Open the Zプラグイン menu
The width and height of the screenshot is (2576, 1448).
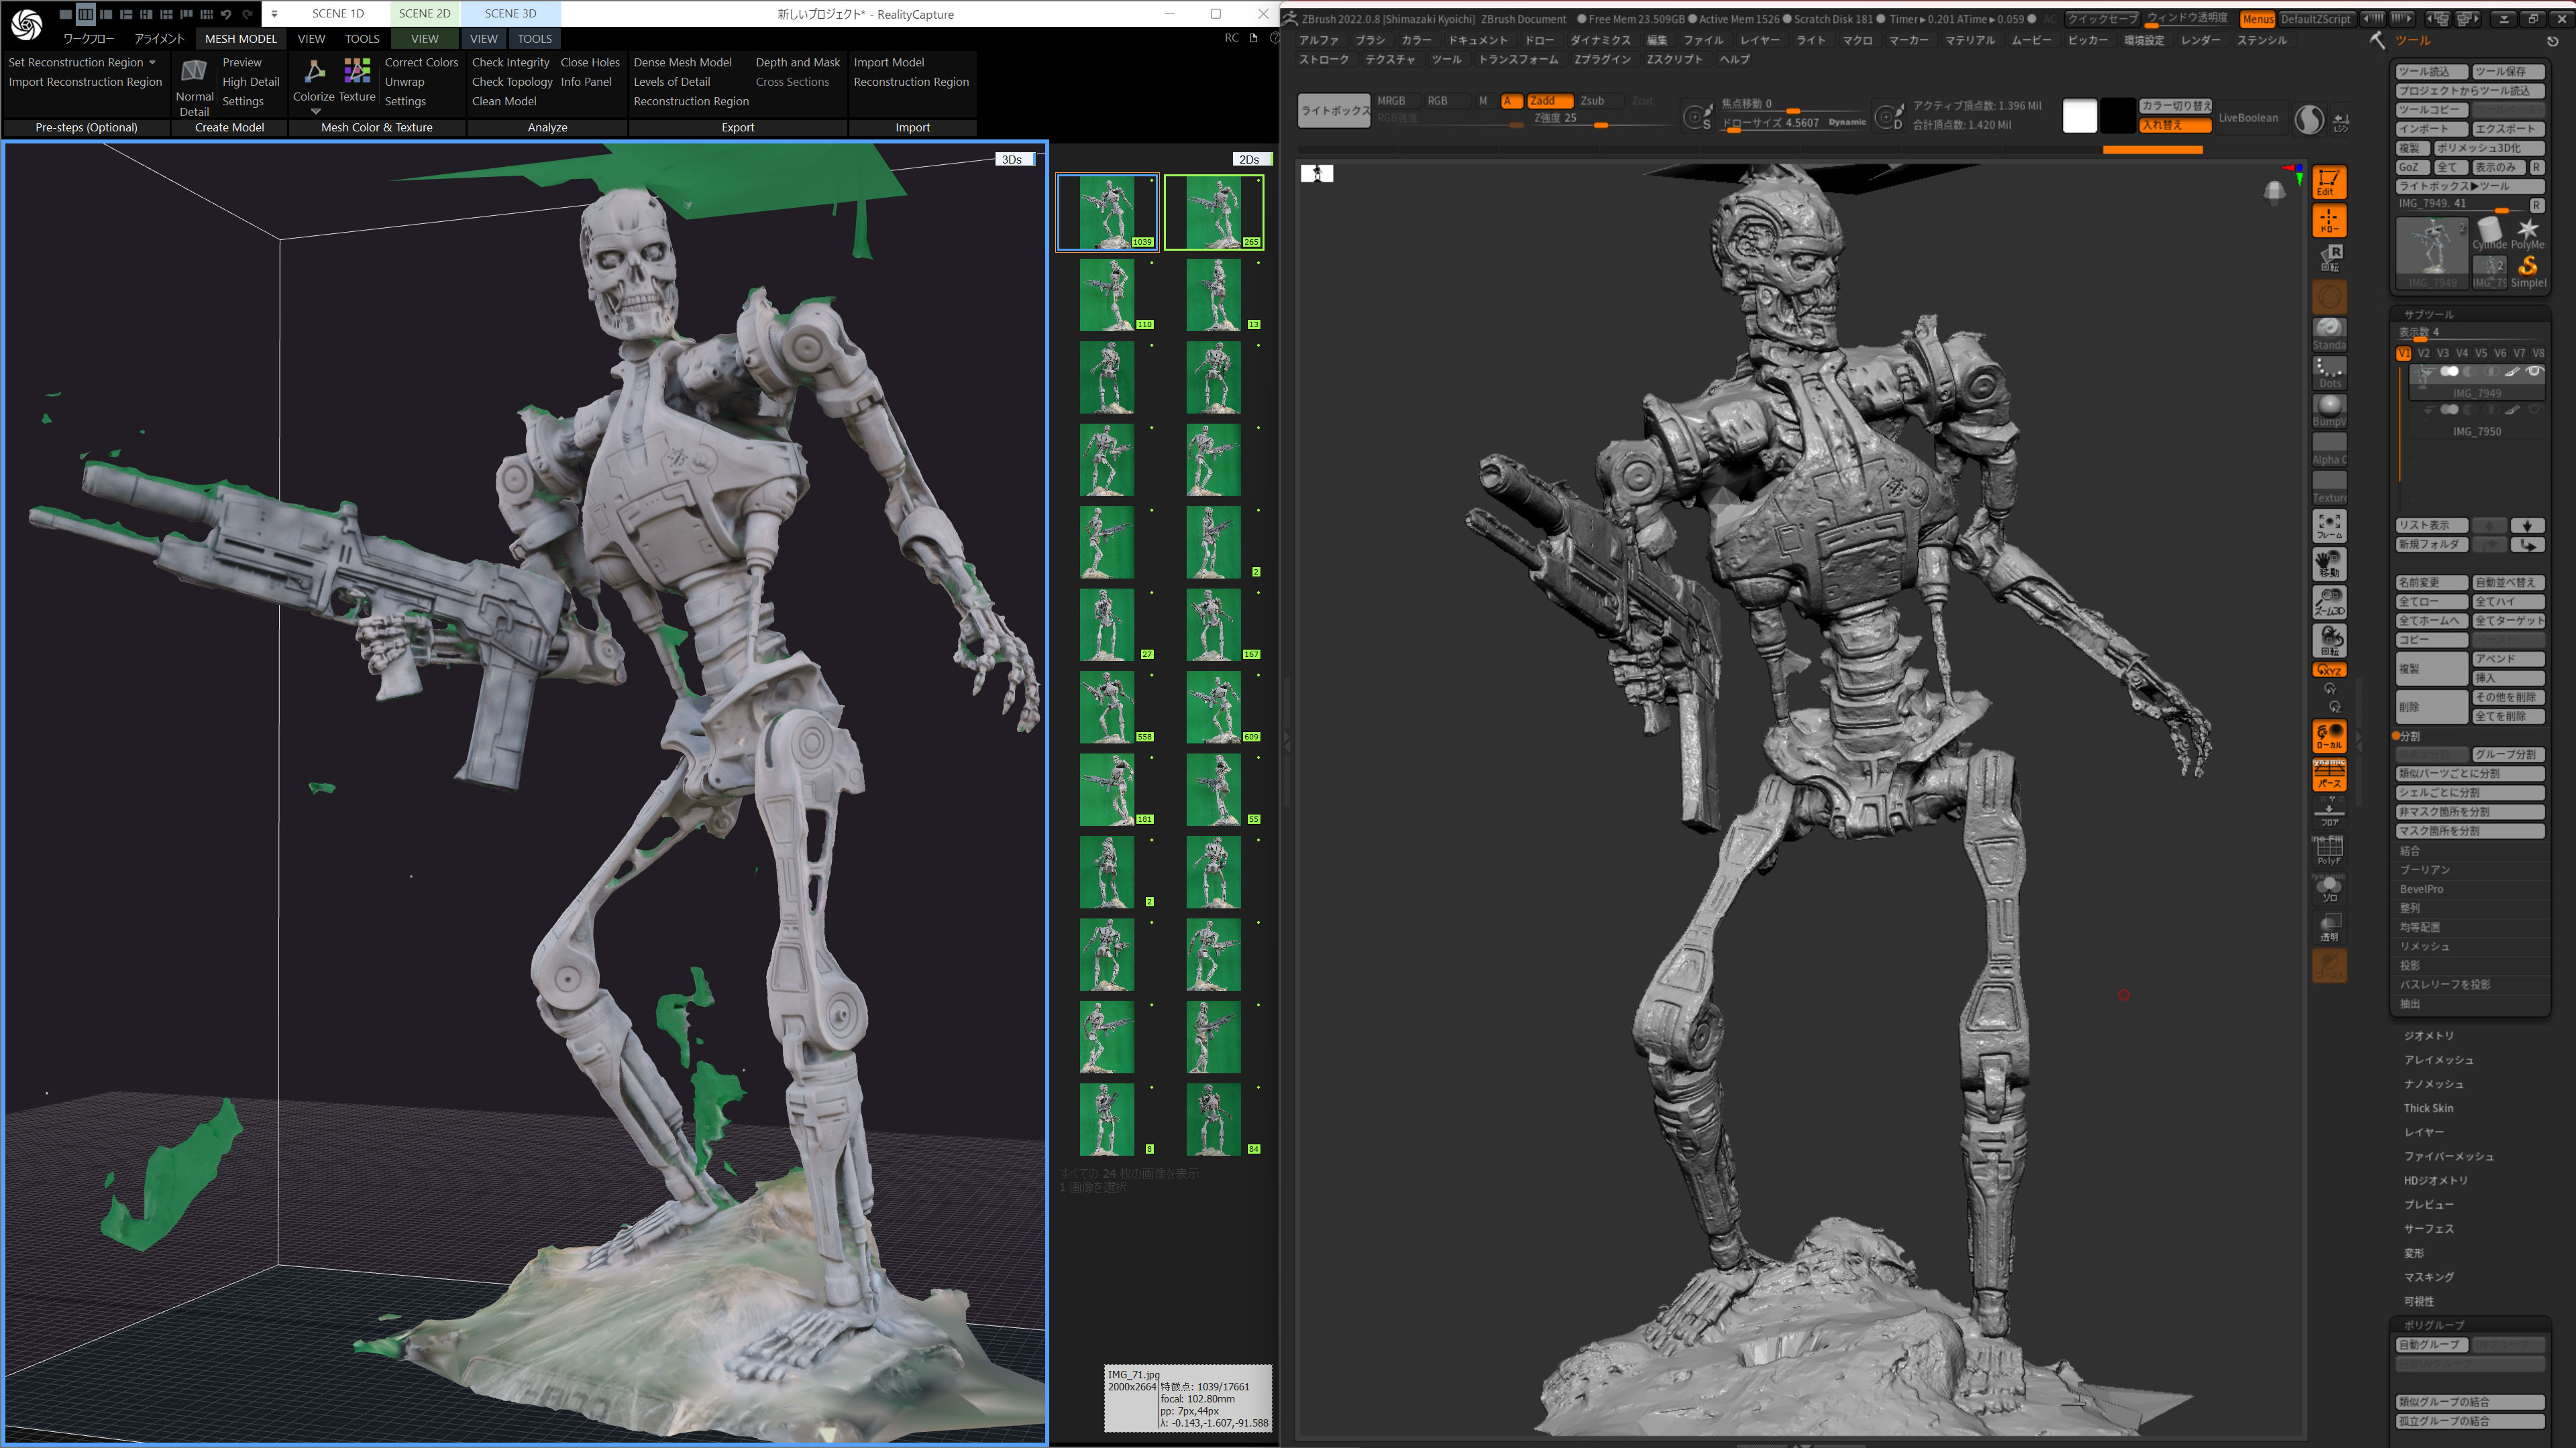pos(1602,60)
